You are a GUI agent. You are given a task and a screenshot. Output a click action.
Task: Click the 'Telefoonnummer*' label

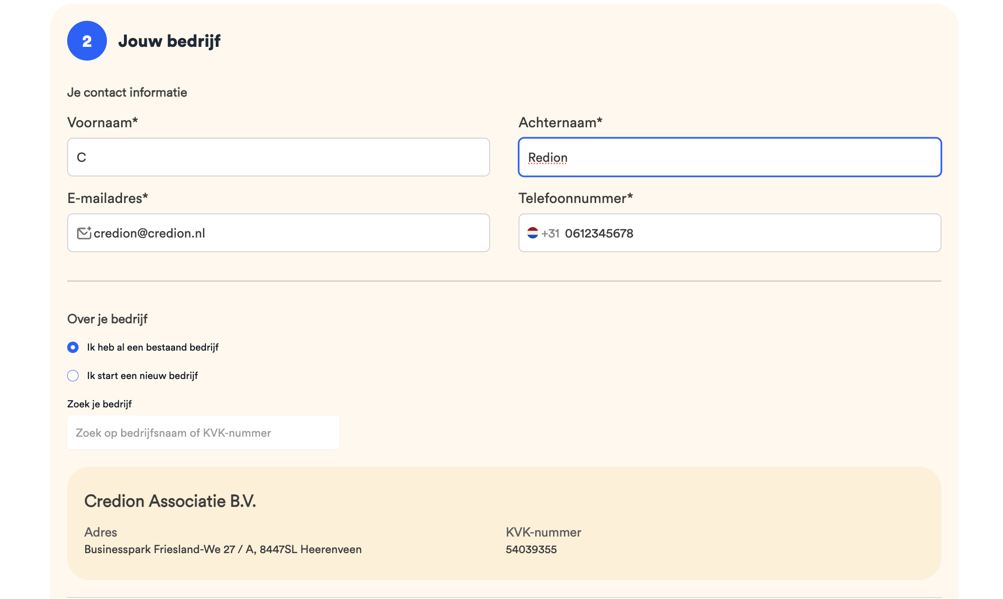click(575, 198)
